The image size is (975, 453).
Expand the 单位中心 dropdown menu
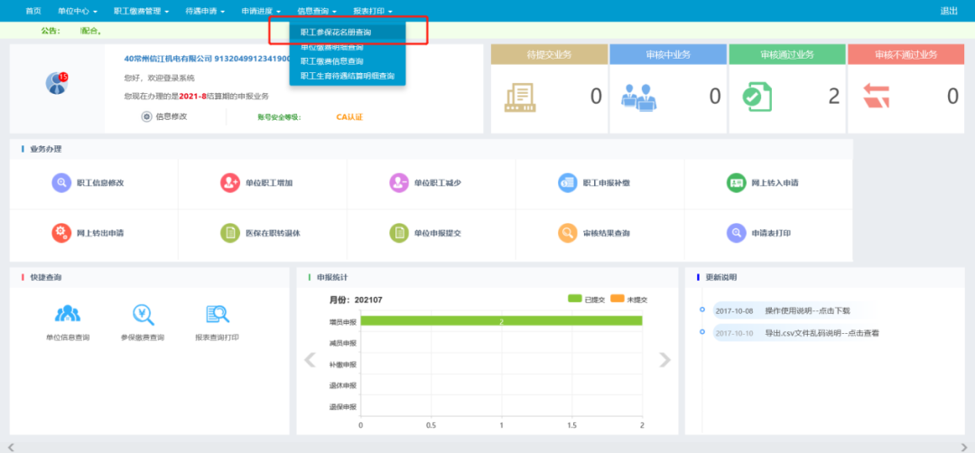coord(76,11)
